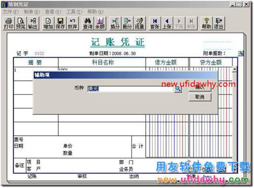Viewport: 254px width, 188px height.
Task: Save the voucher with 保存 icon
Action: [x=60, y=23]
